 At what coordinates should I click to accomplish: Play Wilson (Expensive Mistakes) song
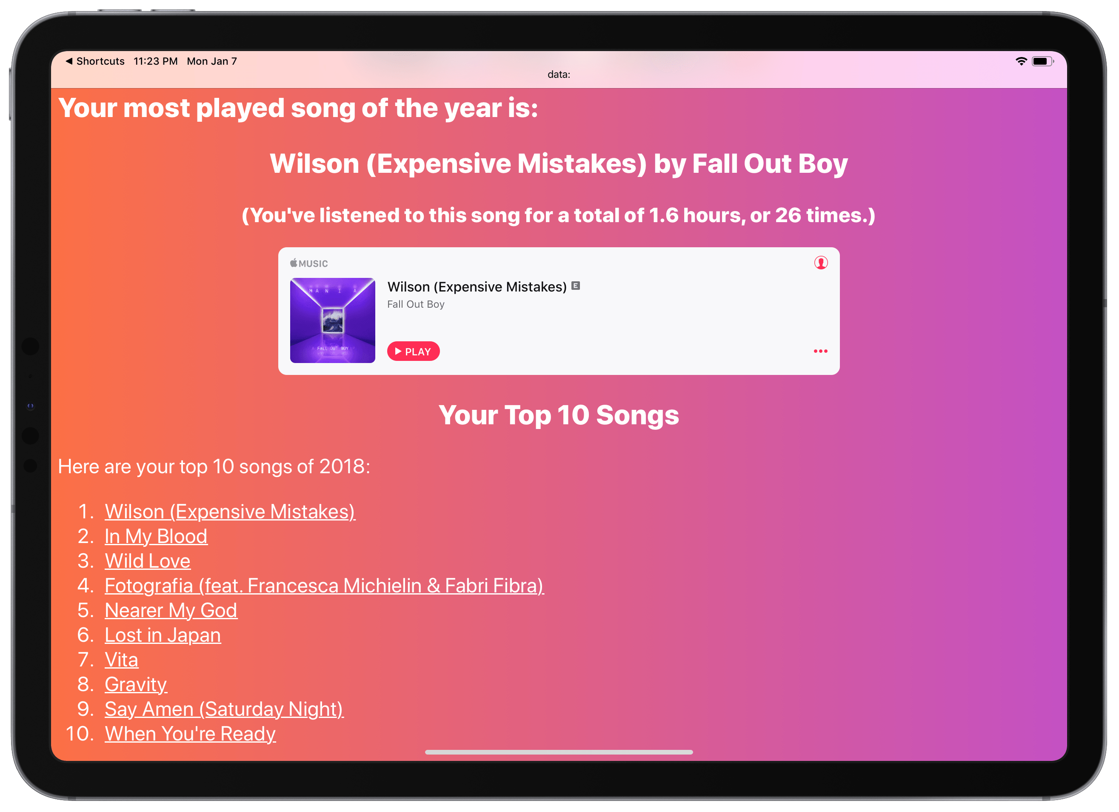415,351
